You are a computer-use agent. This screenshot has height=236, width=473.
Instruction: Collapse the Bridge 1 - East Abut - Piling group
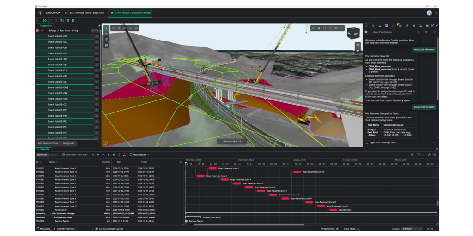(42, 30)
